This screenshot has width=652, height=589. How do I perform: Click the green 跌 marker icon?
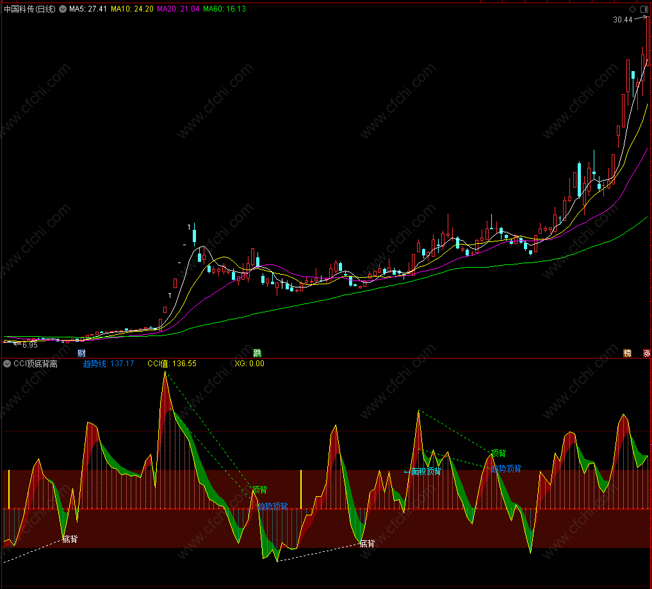pyautogui.click(x=257, y=353)
